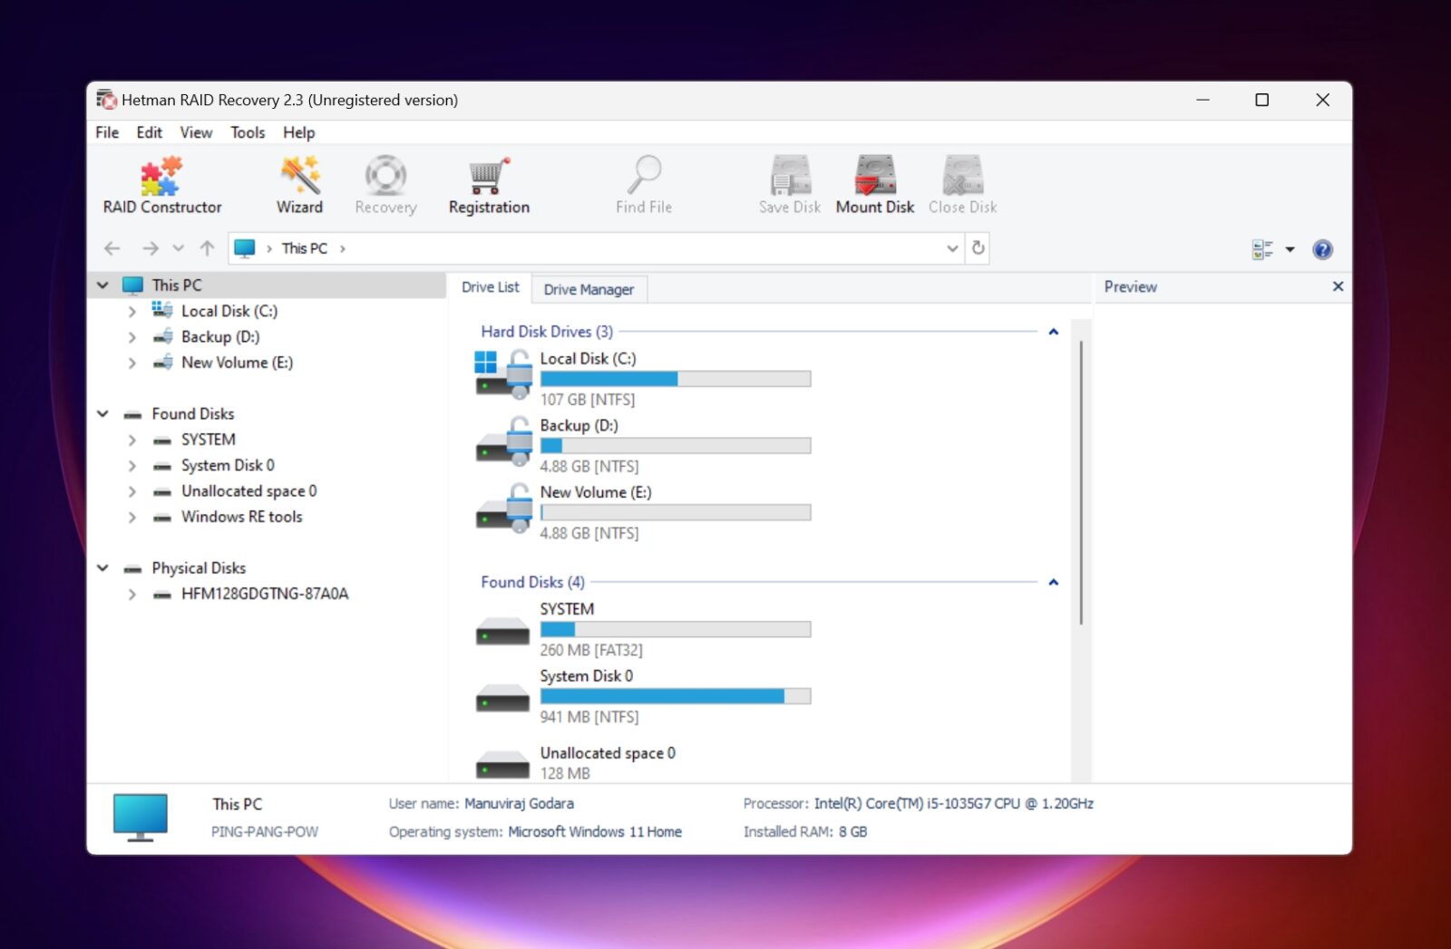Open the RAID Constructor tool
This screenshot has height=949, width=1451.
(161, 184)
